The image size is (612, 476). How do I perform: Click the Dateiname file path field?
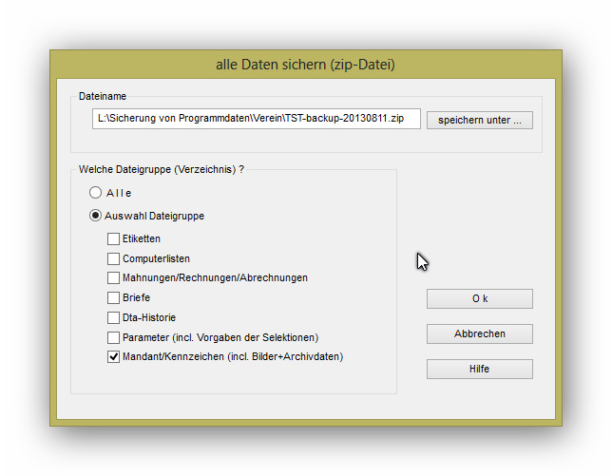257,119
